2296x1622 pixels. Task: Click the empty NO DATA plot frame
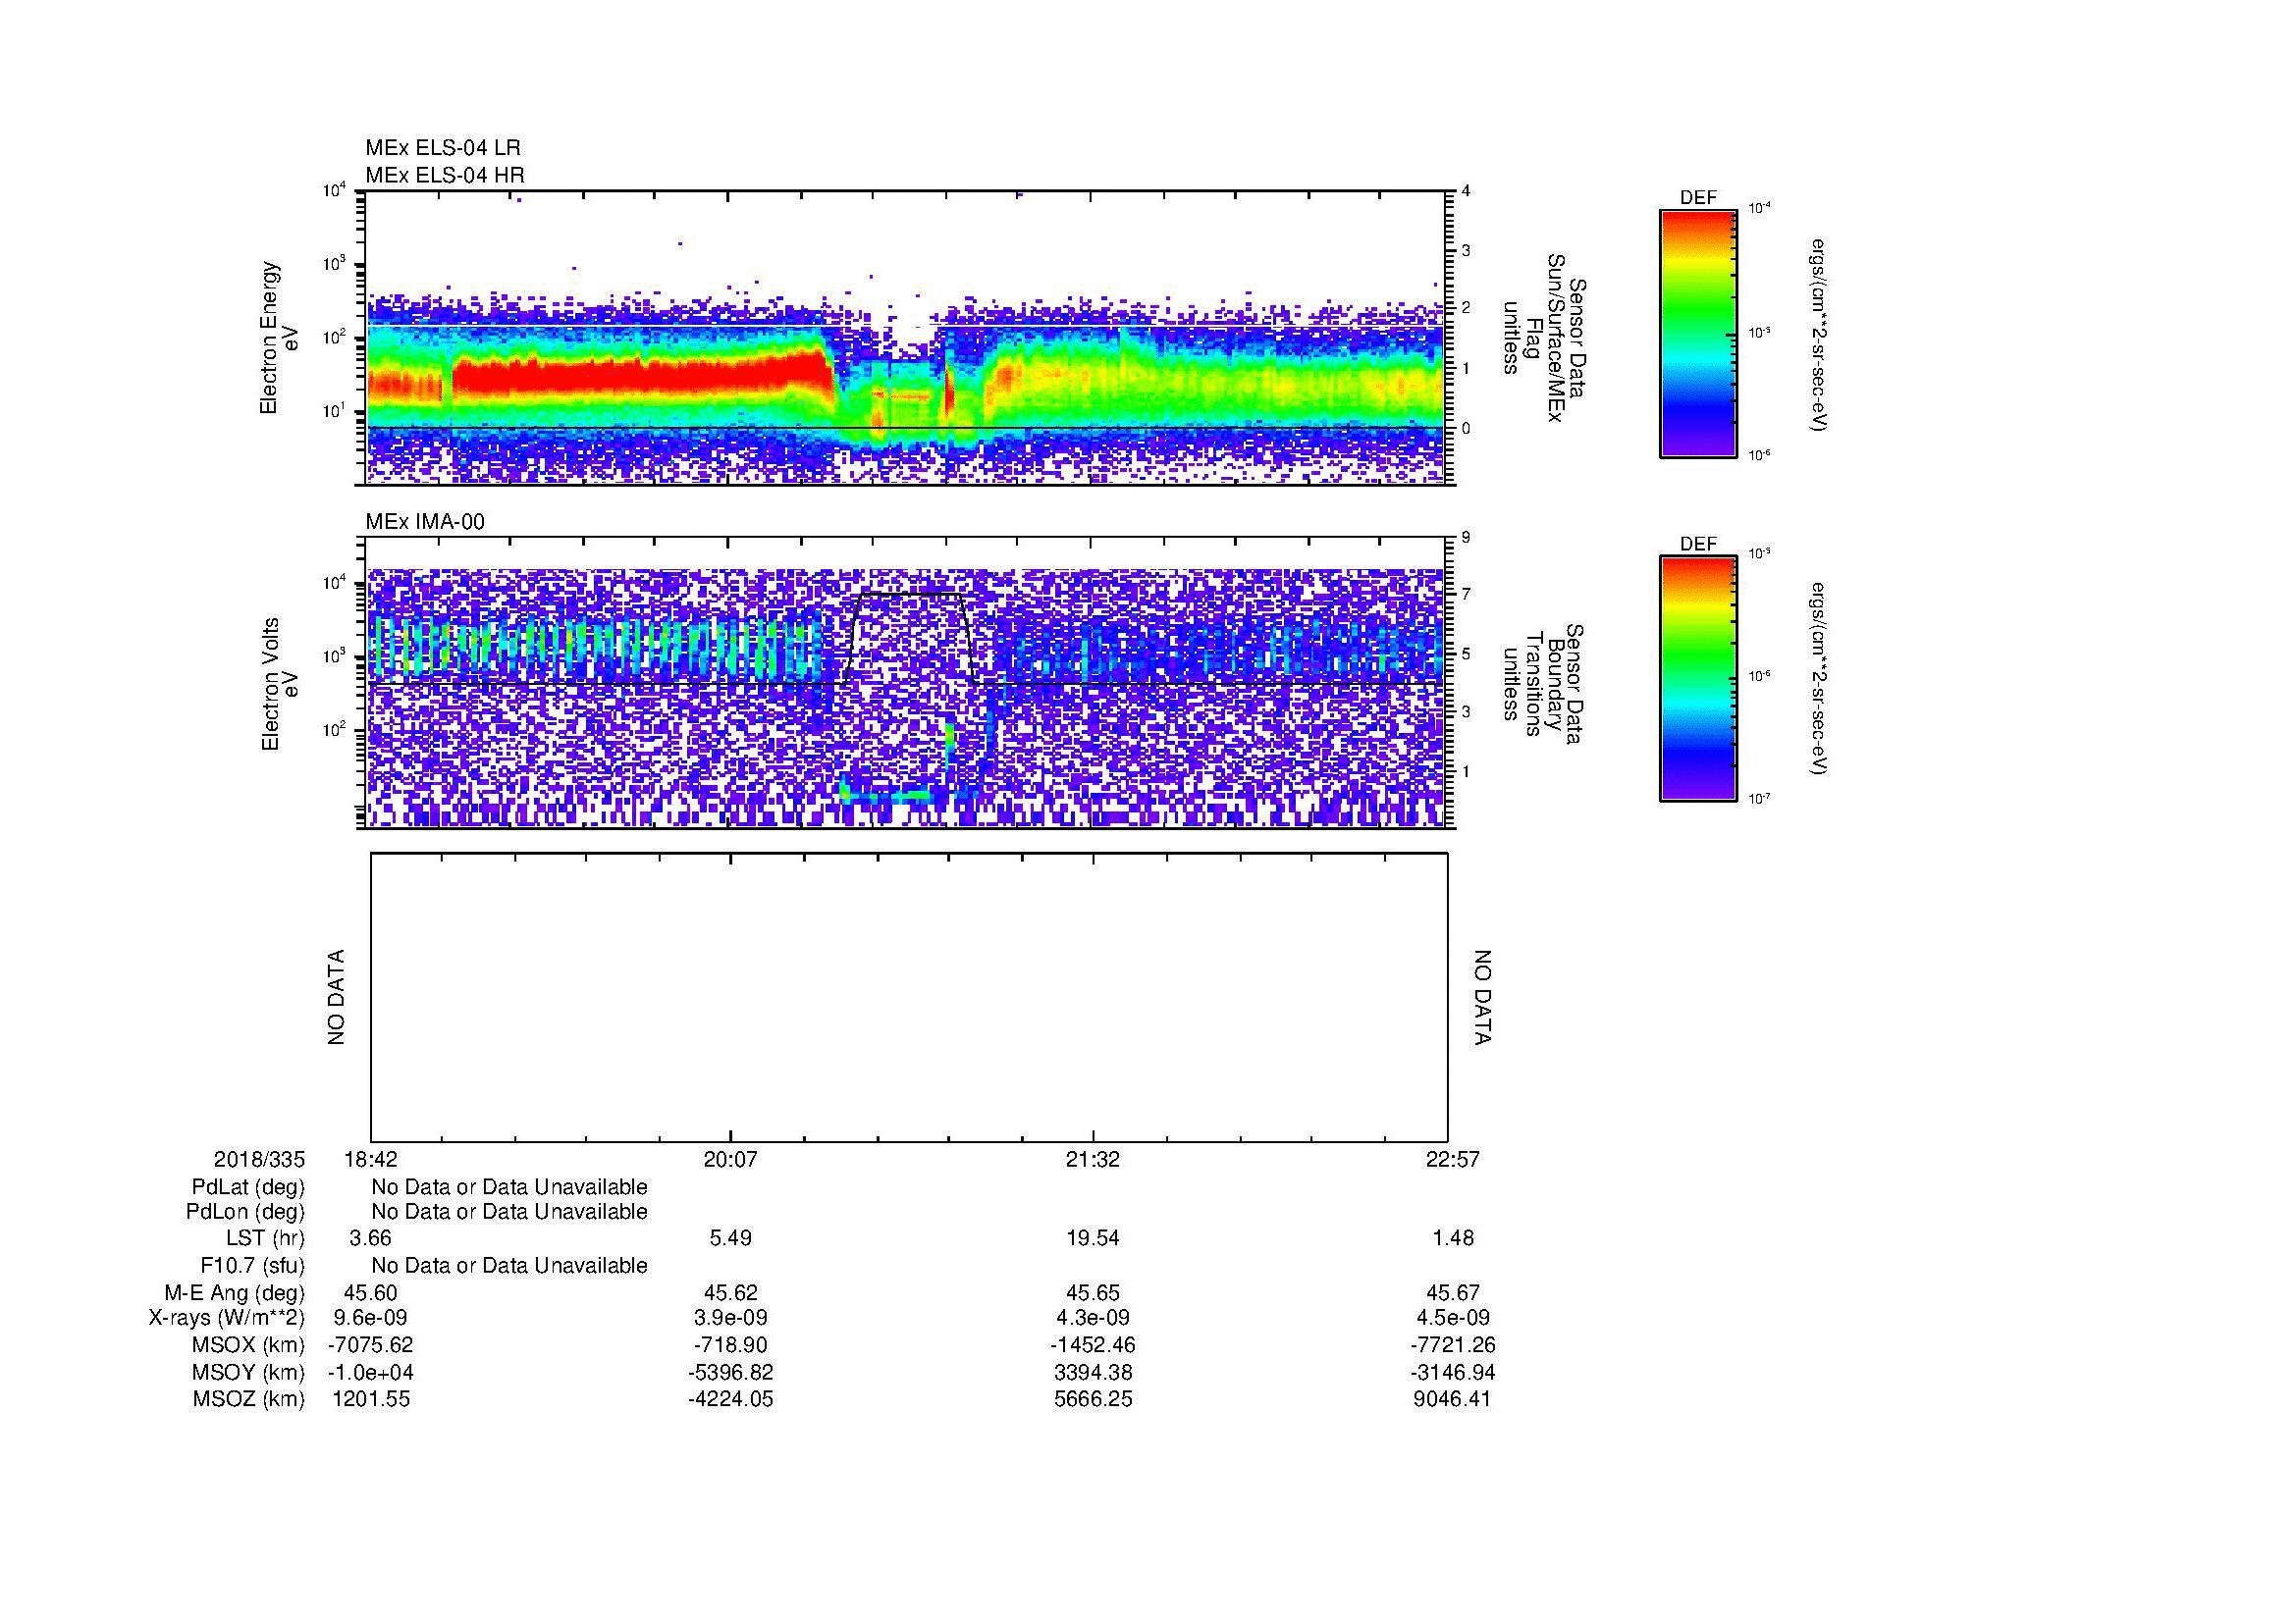pos(909,996)
